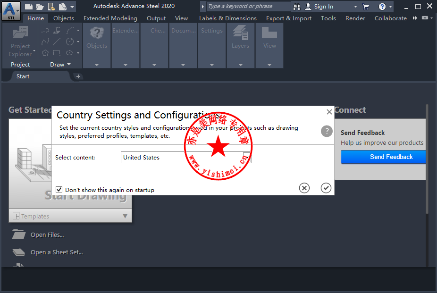Open ribbon minimize options dropdown arrow

tap(432, 18)
